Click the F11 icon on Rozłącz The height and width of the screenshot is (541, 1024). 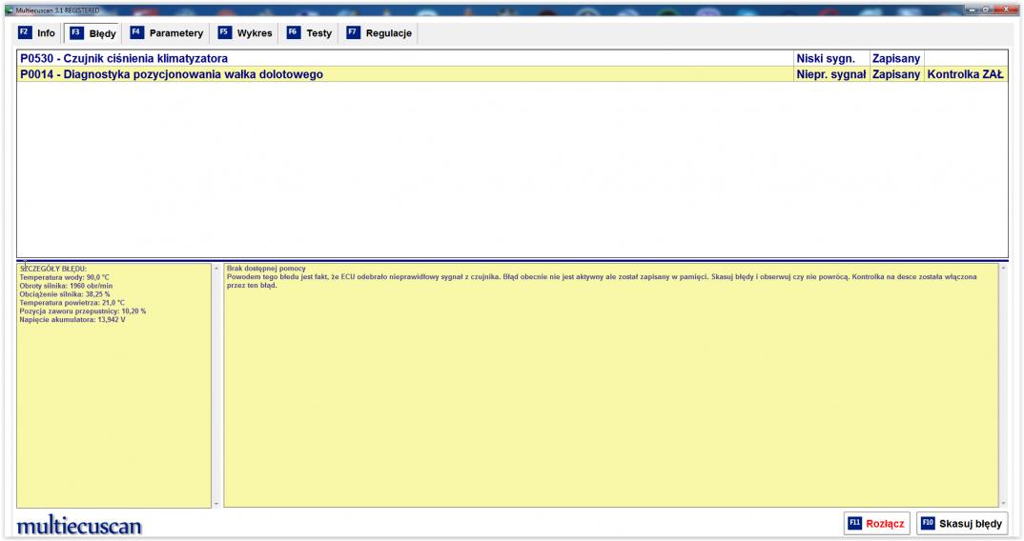(855, 523)
